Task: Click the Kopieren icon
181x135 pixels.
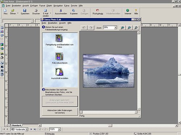Action: pyautogui.click(x=73, y=10)
